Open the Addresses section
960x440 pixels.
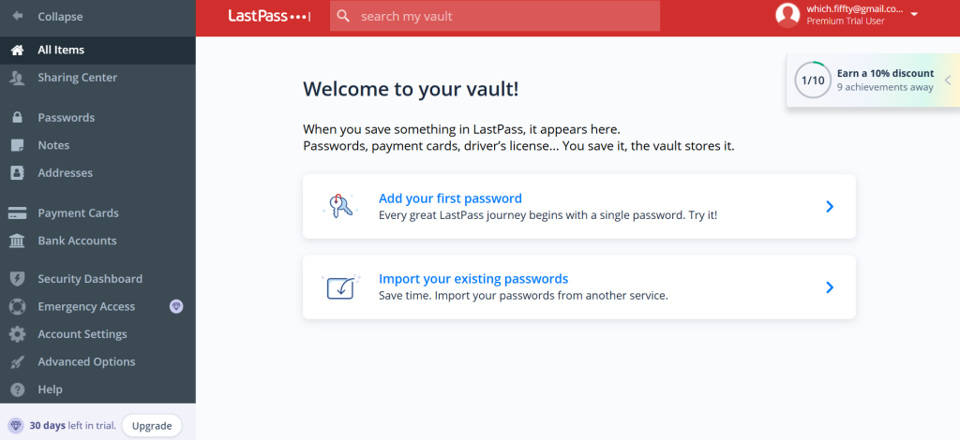(x=65, y=173)
